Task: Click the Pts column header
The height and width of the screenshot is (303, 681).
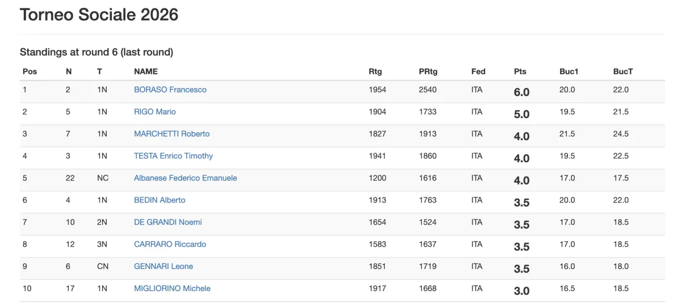Action: 520,71
